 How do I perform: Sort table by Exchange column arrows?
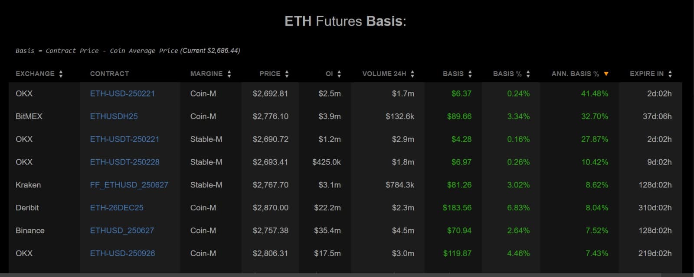pyautogui.click(x=61, y=74)
